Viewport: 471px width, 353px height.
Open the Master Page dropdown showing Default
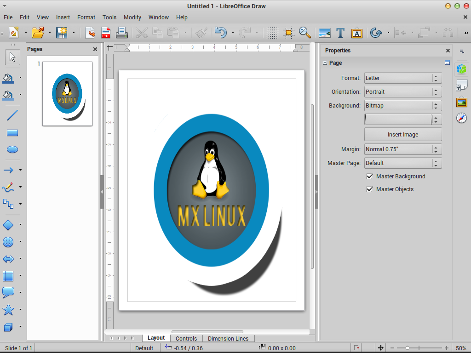coord(403,163)
